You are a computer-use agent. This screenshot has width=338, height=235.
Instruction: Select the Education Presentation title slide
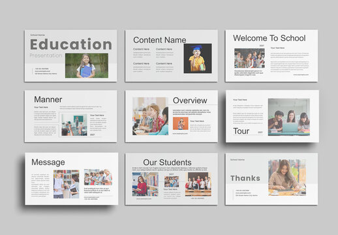click(70, 55)
